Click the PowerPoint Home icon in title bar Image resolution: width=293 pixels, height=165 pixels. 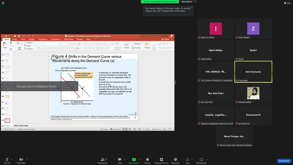[x=15, y=36]
